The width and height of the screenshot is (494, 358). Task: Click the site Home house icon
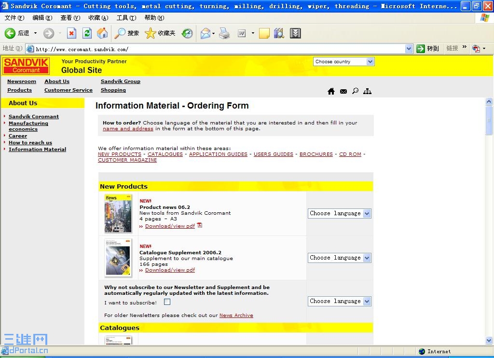click(x=331, y=91)
